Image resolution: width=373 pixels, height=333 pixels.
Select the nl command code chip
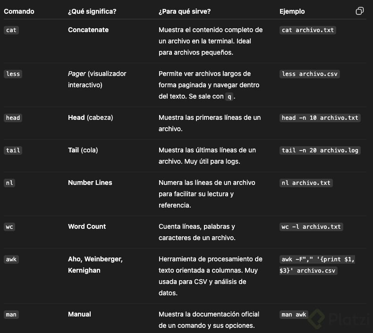click(x=9, y=183)
